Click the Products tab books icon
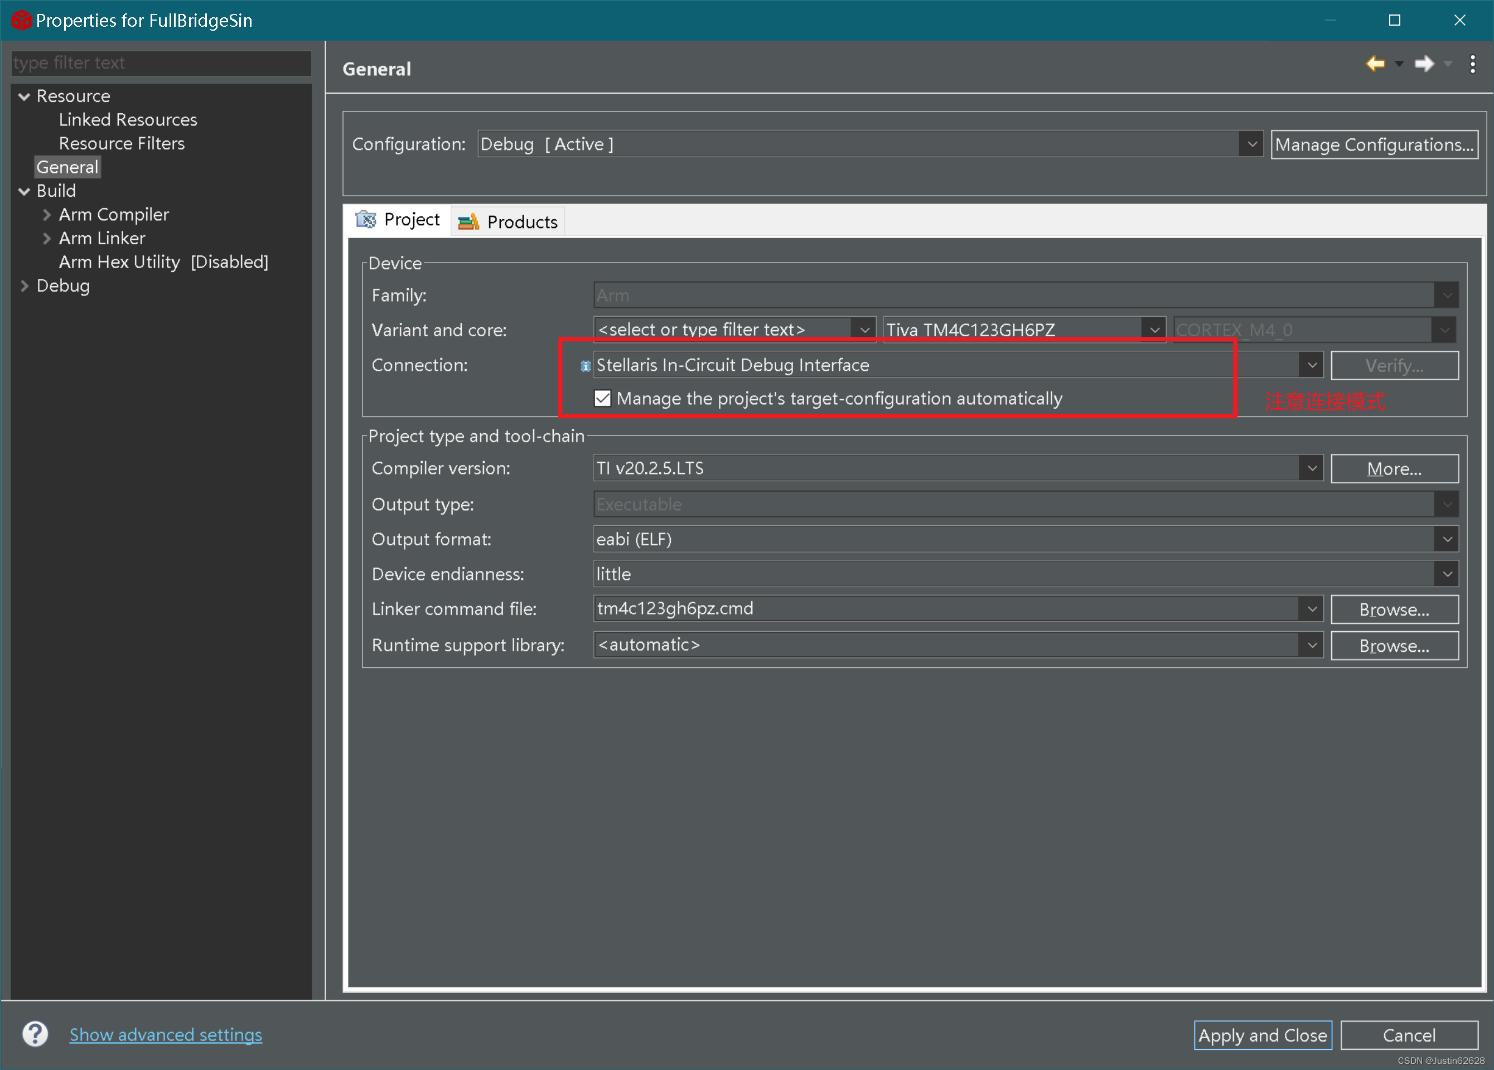Image resolution: width=1494 pixels, height=1070 pixels. pos(468,222)
